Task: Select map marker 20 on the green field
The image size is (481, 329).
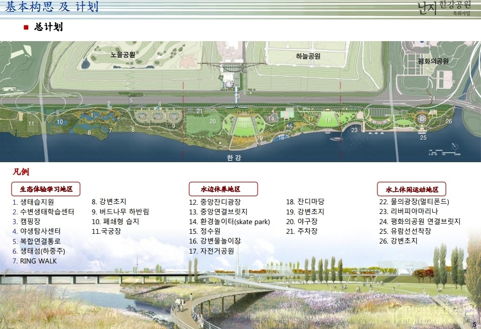Action: (x=212, y=122)
